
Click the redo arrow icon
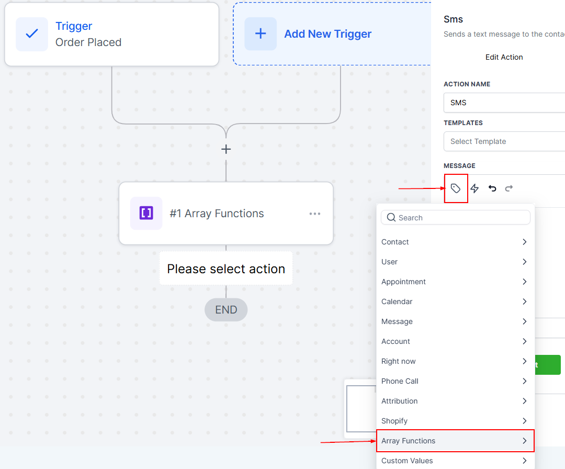coord(509,188)
